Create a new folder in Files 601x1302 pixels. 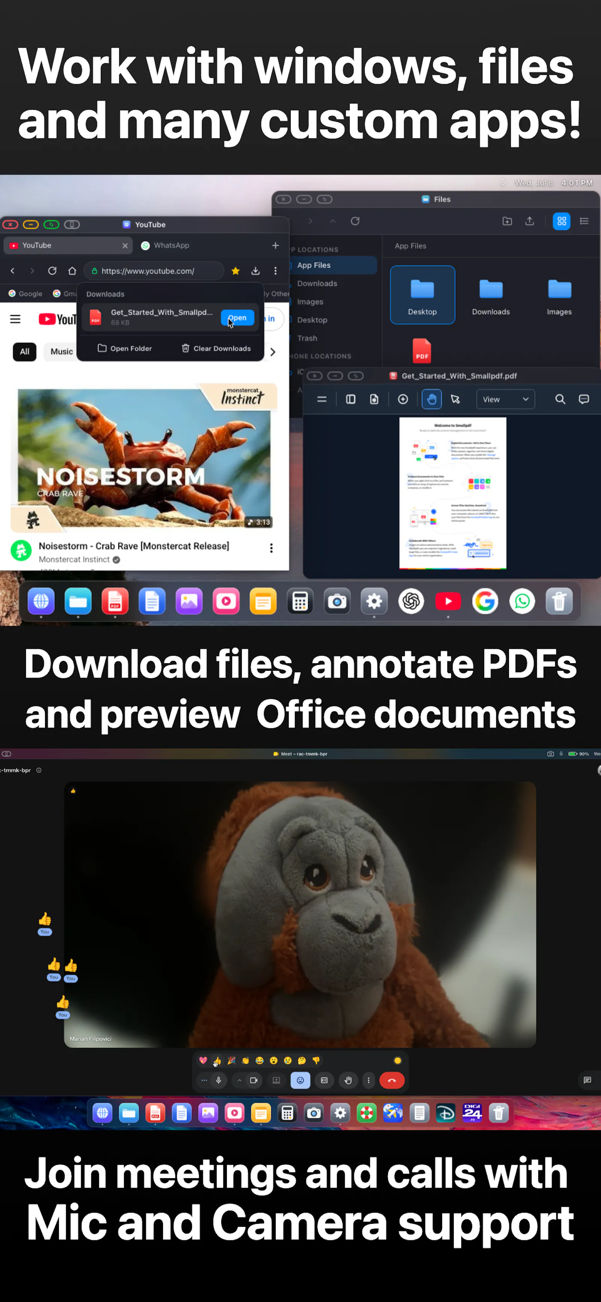point(507,221)
